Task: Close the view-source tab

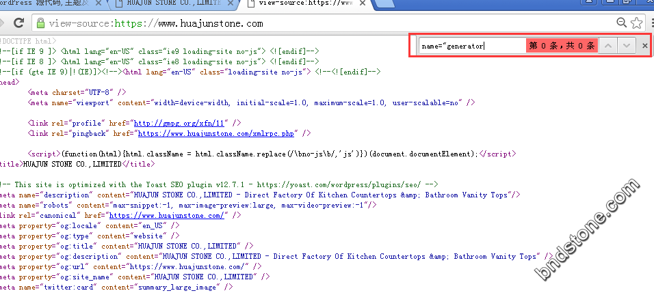Action: click(x=363, y=3)
